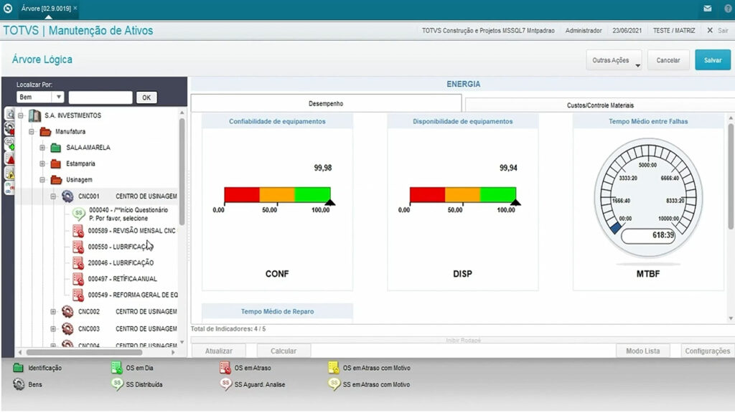The width and height of the screenshot is (735, 413).
Task: Click the SS with green plus toolbar icon
Action: (x=9, y=143)
